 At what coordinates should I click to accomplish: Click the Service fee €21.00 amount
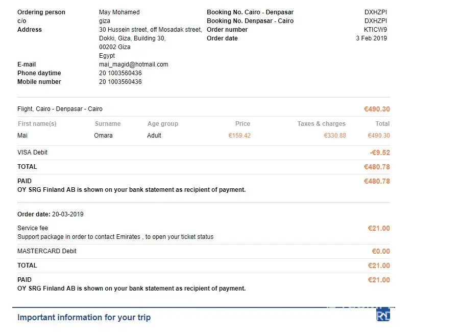(x=378, y=228)
